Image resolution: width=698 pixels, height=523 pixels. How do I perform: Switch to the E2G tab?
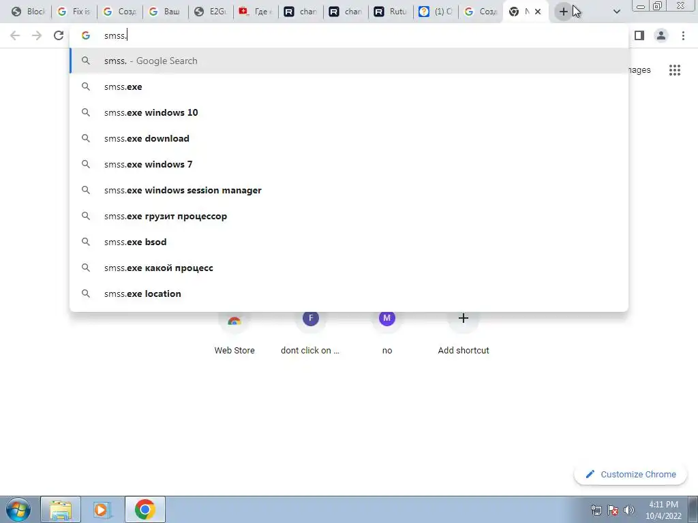211,12
